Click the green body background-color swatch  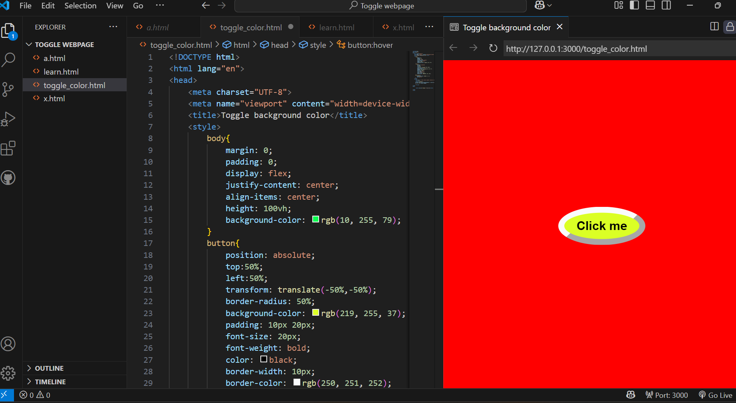pos(315,219)
